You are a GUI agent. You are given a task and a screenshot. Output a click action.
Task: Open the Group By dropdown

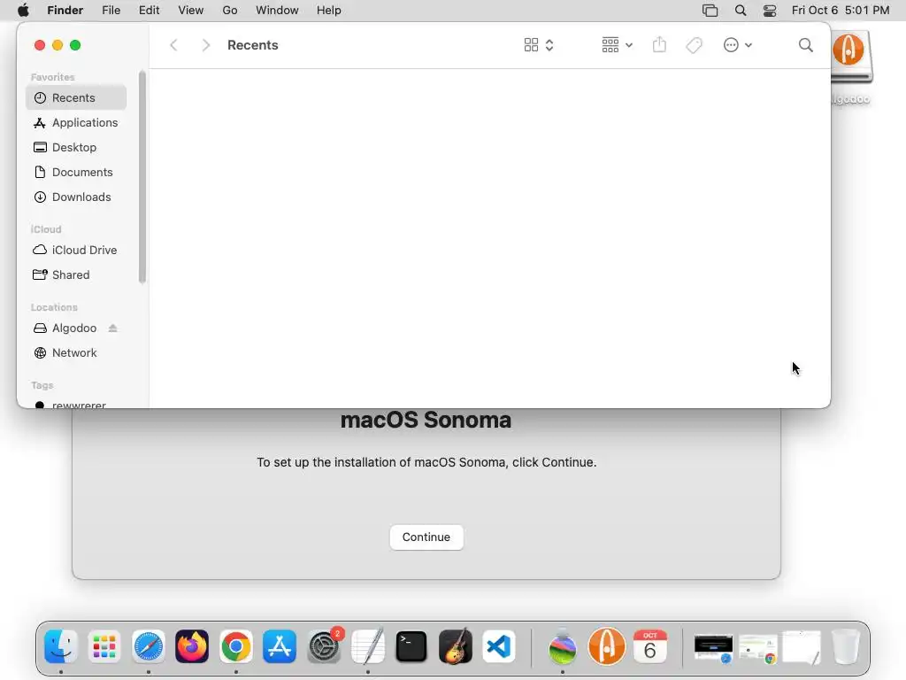click(x=617, y=45)
